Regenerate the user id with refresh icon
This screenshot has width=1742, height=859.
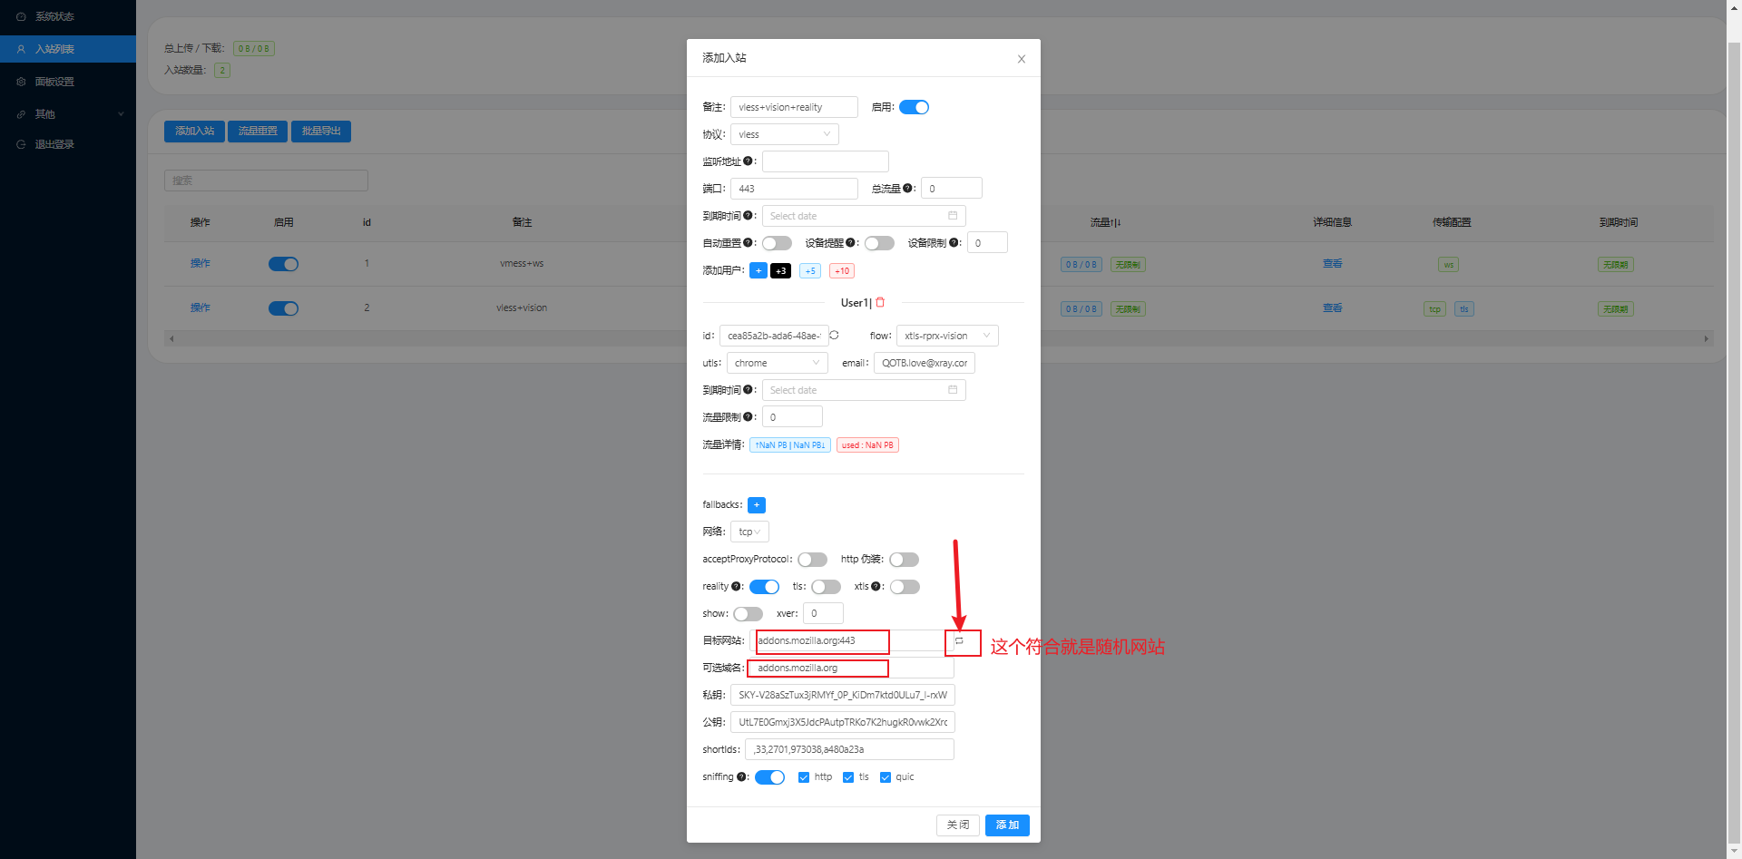tap(835, 336)
